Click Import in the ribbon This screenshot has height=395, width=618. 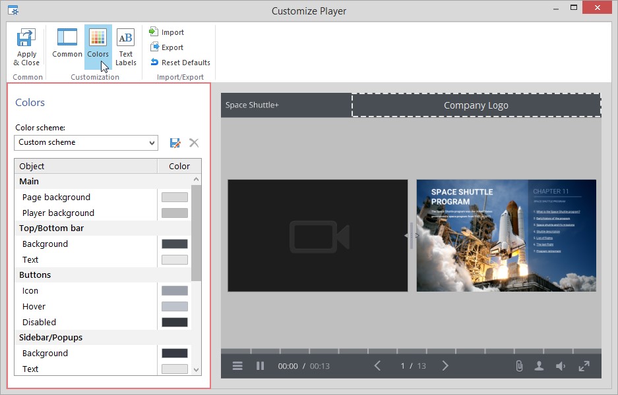pos(166,32)
